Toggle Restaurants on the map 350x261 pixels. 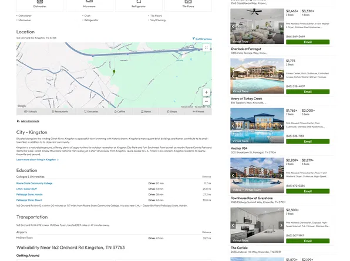[x=60, y=111]
